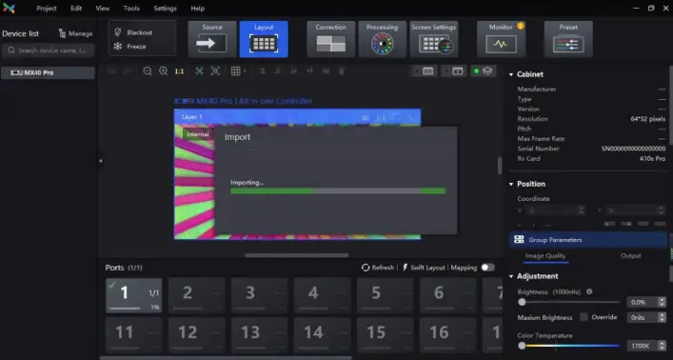Select port 14
Image resolution: width=673 pixels, height=360 pixels.
coord(323,334)
